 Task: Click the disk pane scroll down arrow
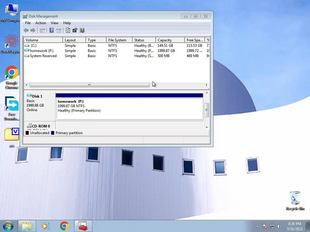(207, 127)
